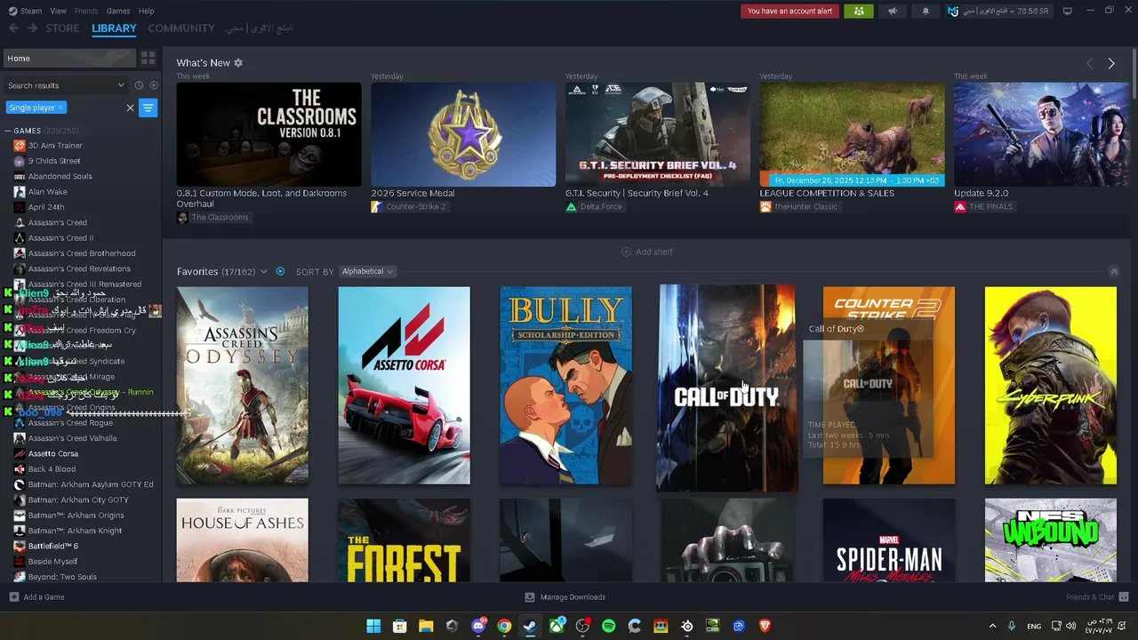
Task: Open the Help menu
Action: [146, 11]
